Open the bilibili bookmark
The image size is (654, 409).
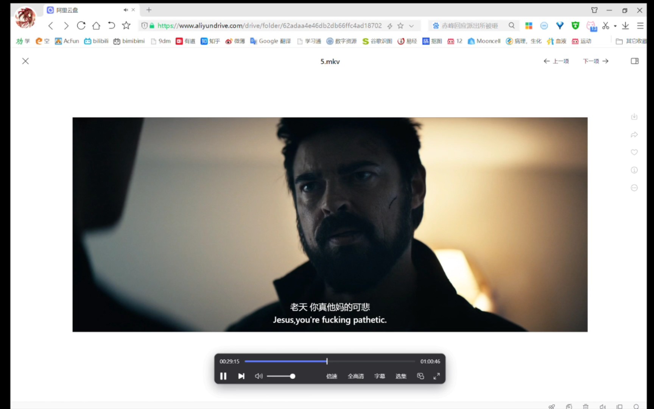point(96,41)
